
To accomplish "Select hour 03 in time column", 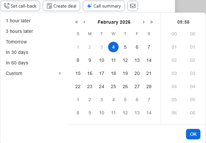I will (x=174, y=73).
